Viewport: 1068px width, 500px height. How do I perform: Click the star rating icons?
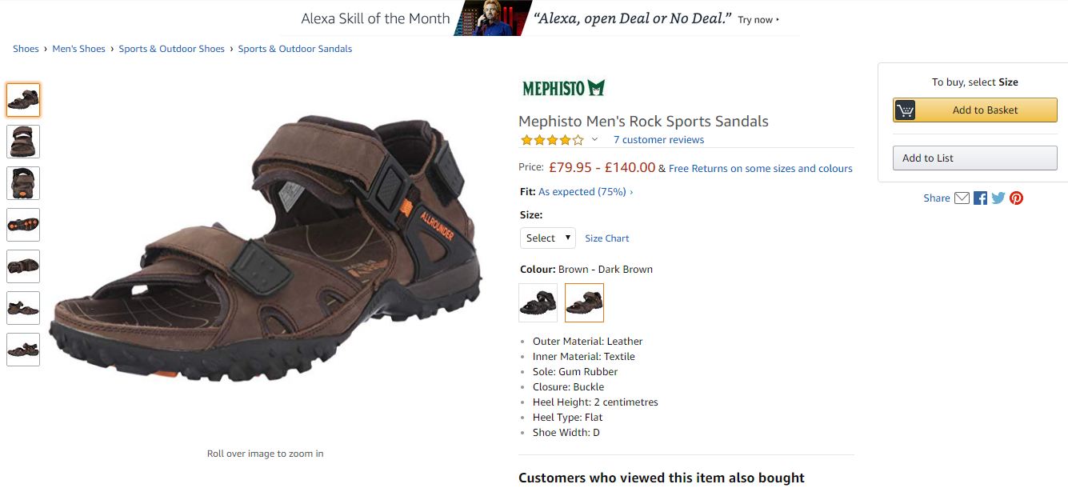click(552, 140)
